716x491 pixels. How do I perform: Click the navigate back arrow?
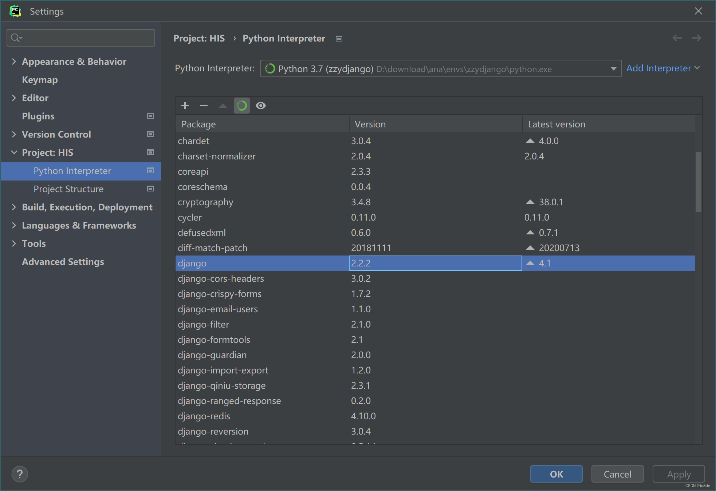coord(677,38)
